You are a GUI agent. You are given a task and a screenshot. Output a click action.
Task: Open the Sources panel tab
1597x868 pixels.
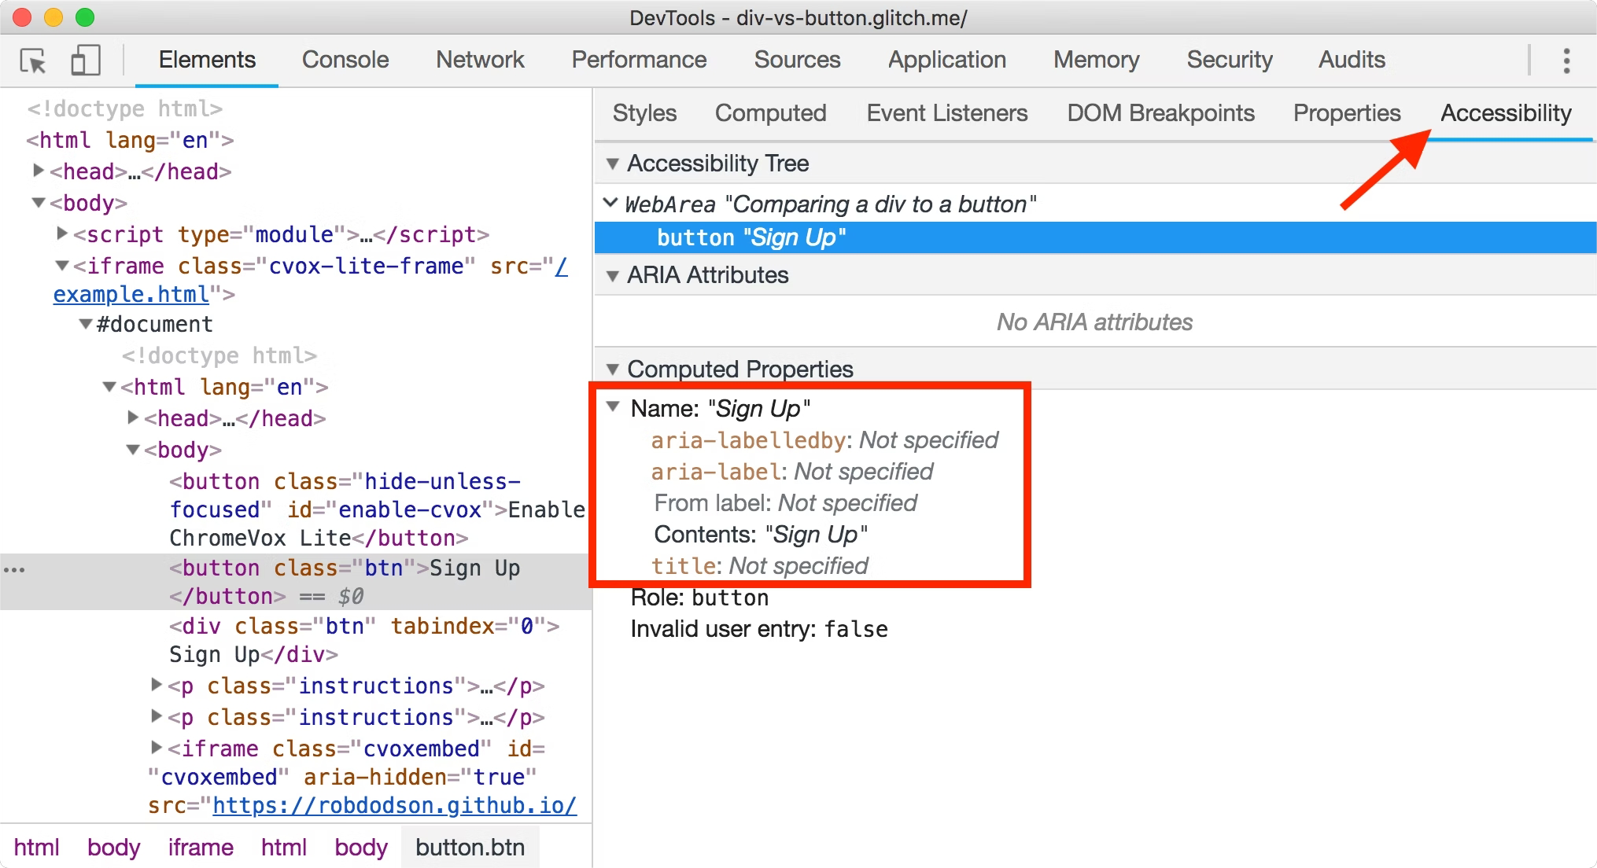click(x=797, y=60)
